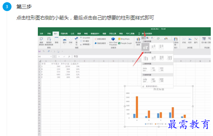Viewport: 213px width, 136px height.
Task: Open the column chart dropdown arrow
Action: pyautogui.click(x=145, y=38)
